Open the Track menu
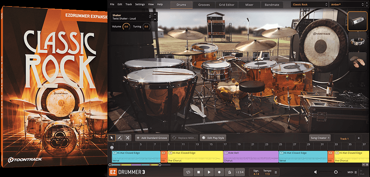 (x=129, y=4)
